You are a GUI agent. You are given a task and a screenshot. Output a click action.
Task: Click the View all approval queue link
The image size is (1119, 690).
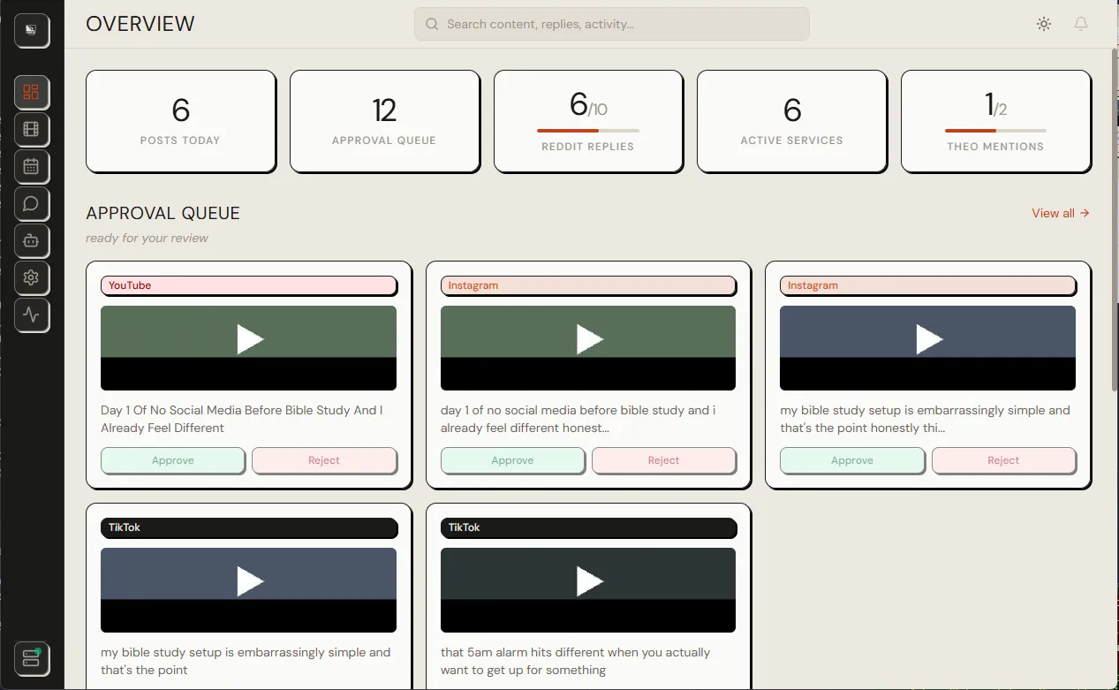1060,213
